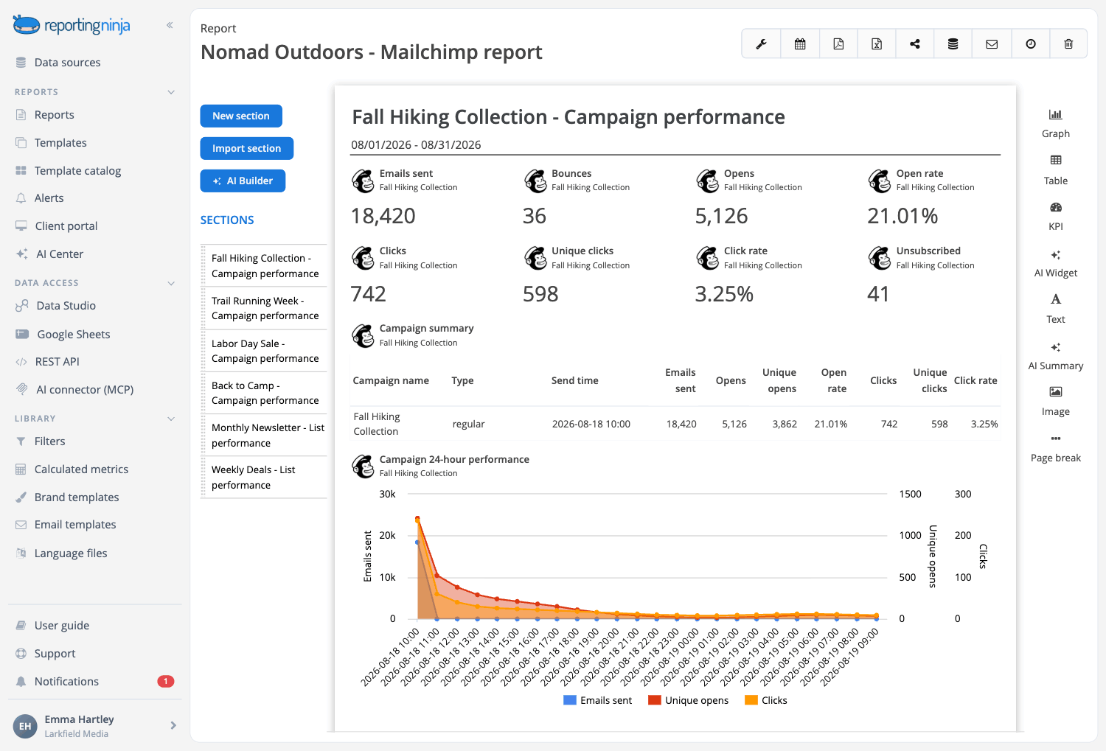Click the EH user avatar
This screenshot has width=1106, height=751.
25,726
